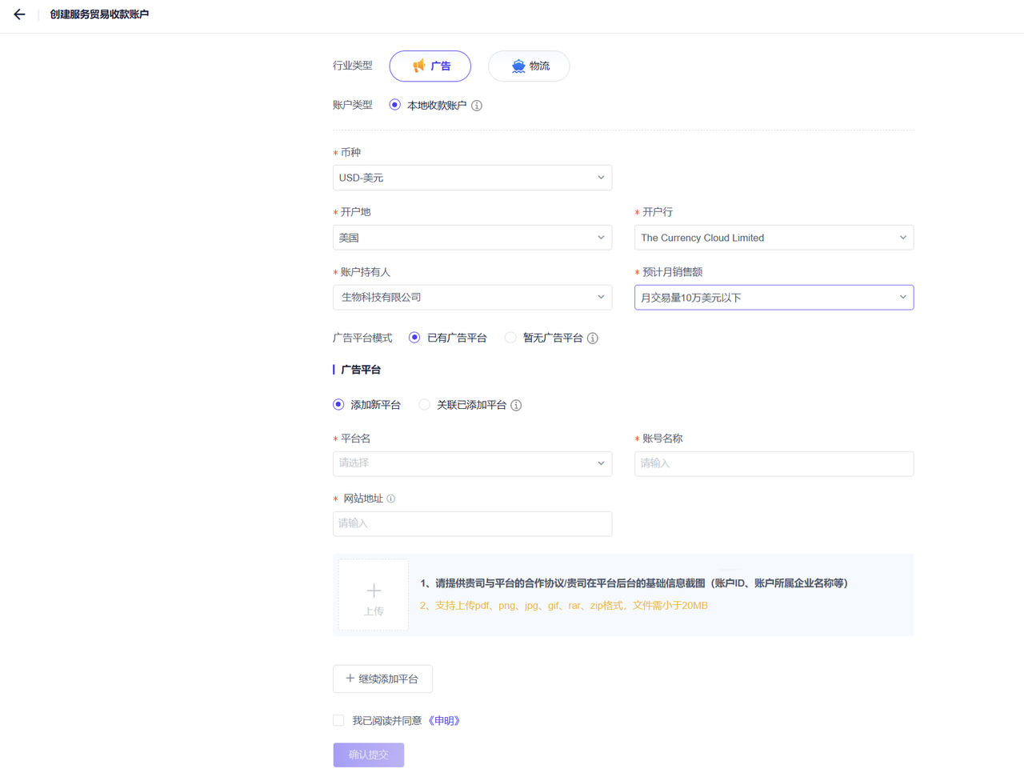The width and height of the screenshot is (1024, 773).
Task: Click the back arrow icon
Action: click(19, 14)
